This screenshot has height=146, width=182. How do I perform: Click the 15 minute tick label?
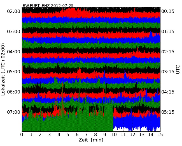(160, 135)
